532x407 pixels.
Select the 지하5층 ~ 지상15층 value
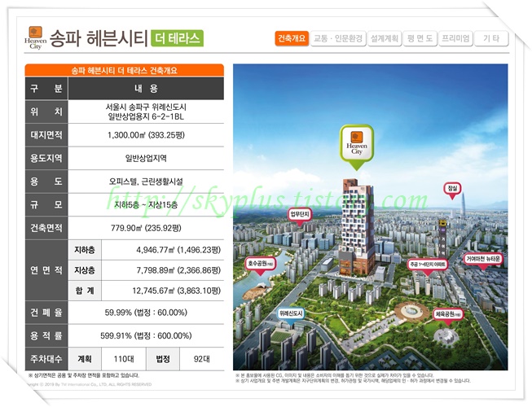[x=146, y=204]
